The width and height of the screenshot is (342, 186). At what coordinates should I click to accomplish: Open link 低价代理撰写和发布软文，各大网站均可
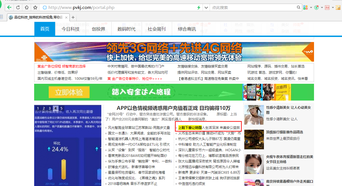[x=138, y=73]
